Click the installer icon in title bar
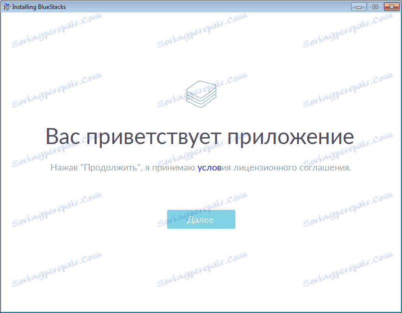The width and height of the screenshot is (402, 313). coord(6,7)
